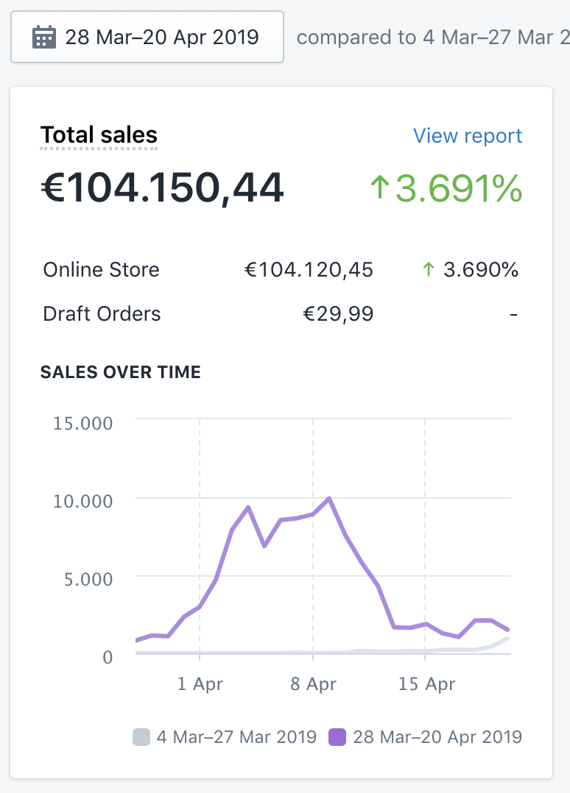Click the green up arrow beside 3.691%
The image size is (570, 793).
click(x=380, y=187)
